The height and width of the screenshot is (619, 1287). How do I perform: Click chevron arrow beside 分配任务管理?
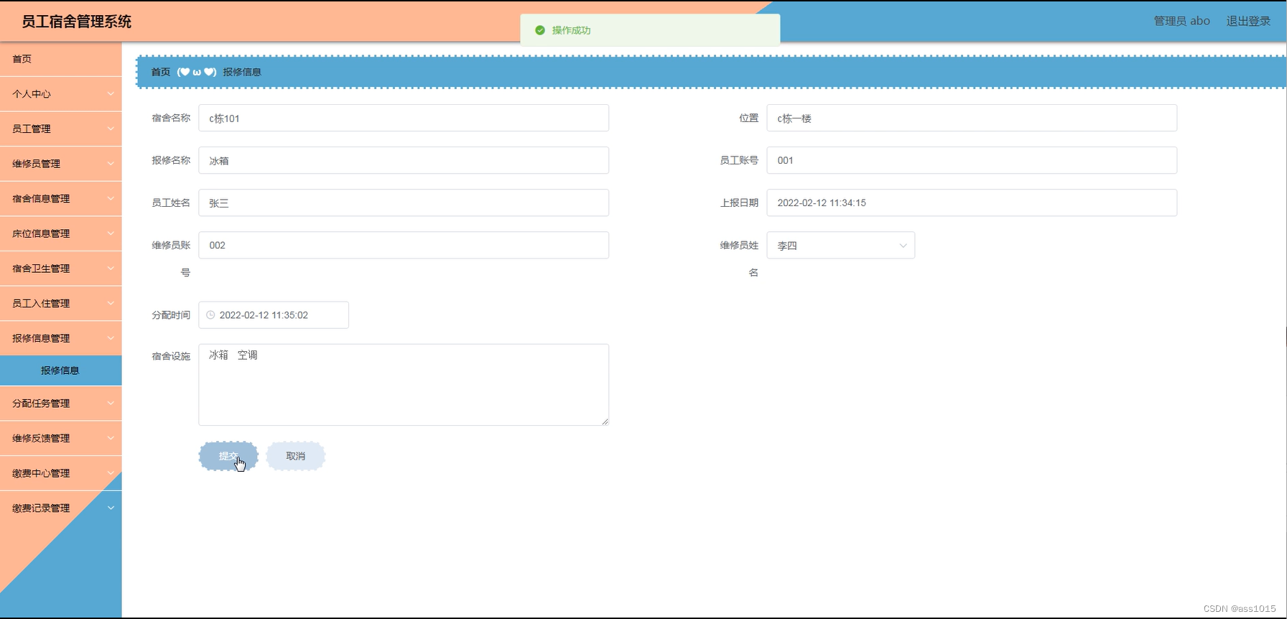pos(111,404)
